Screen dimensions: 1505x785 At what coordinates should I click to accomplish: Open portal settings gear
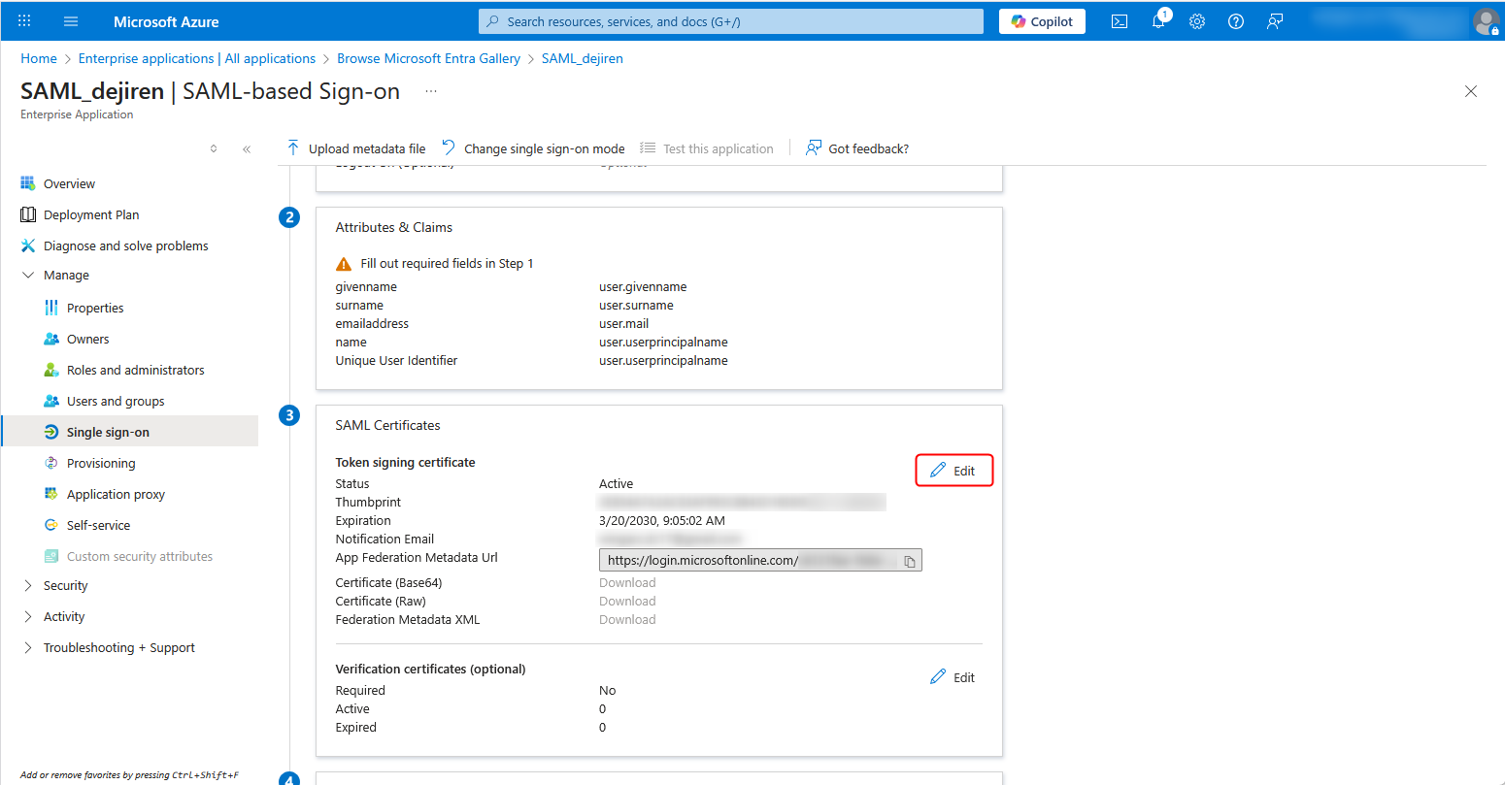tap(1197, 21)
